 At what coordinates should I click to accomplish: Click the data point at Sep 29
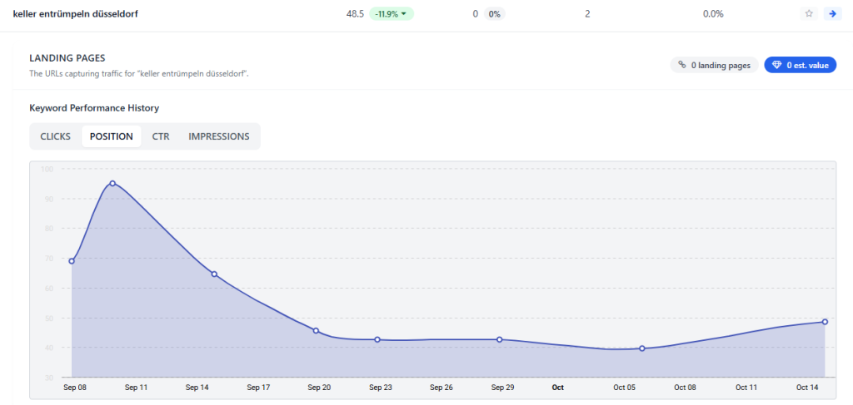point(499,339)
